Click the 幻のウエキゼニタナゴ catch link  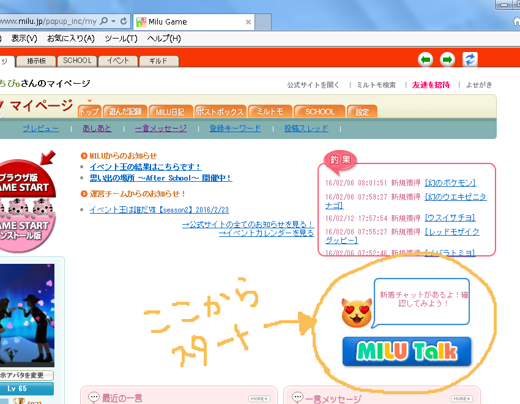click(x=456, y=197)
